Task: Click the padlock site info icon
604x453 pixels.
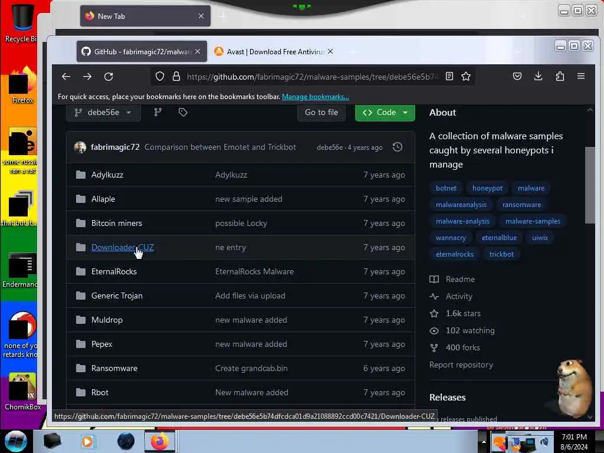Action: coord(176,76)
